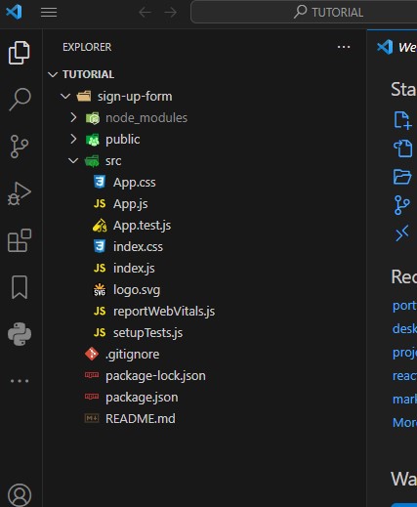Viewport: 417px width, 507px height.
Task: Open the index.js file
Action: 204,269
